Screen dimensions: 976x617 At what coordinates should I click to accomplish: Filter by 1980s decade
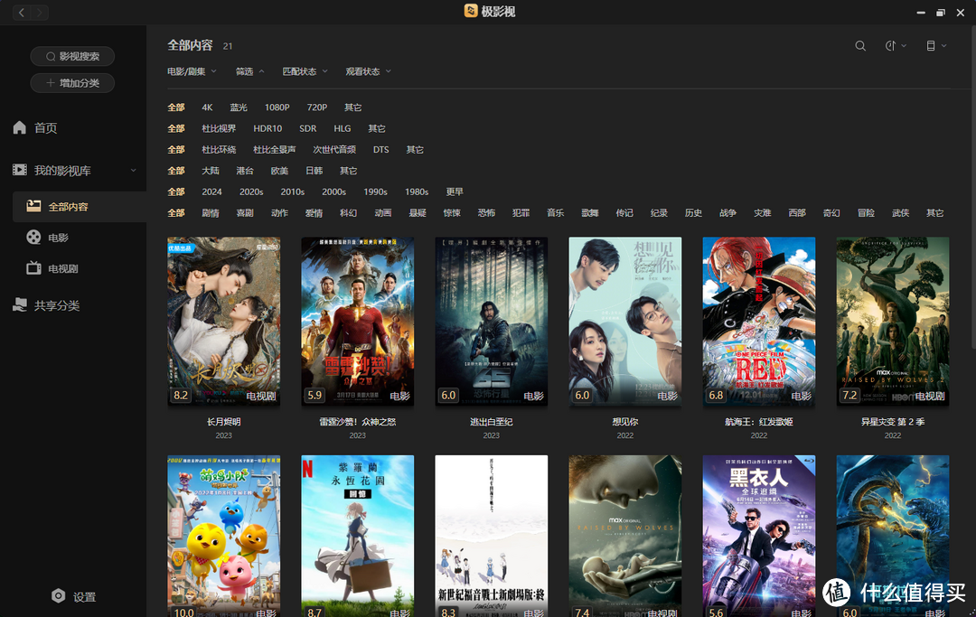coord(417,192)
